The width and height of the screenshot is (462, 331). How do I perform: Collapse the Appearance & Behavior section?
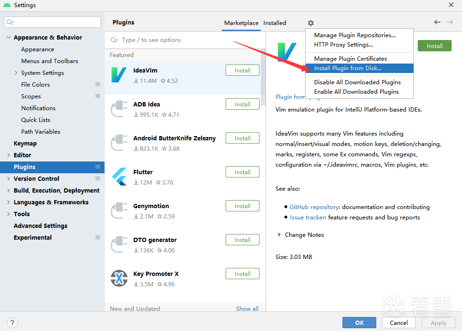tap(8, 37)
